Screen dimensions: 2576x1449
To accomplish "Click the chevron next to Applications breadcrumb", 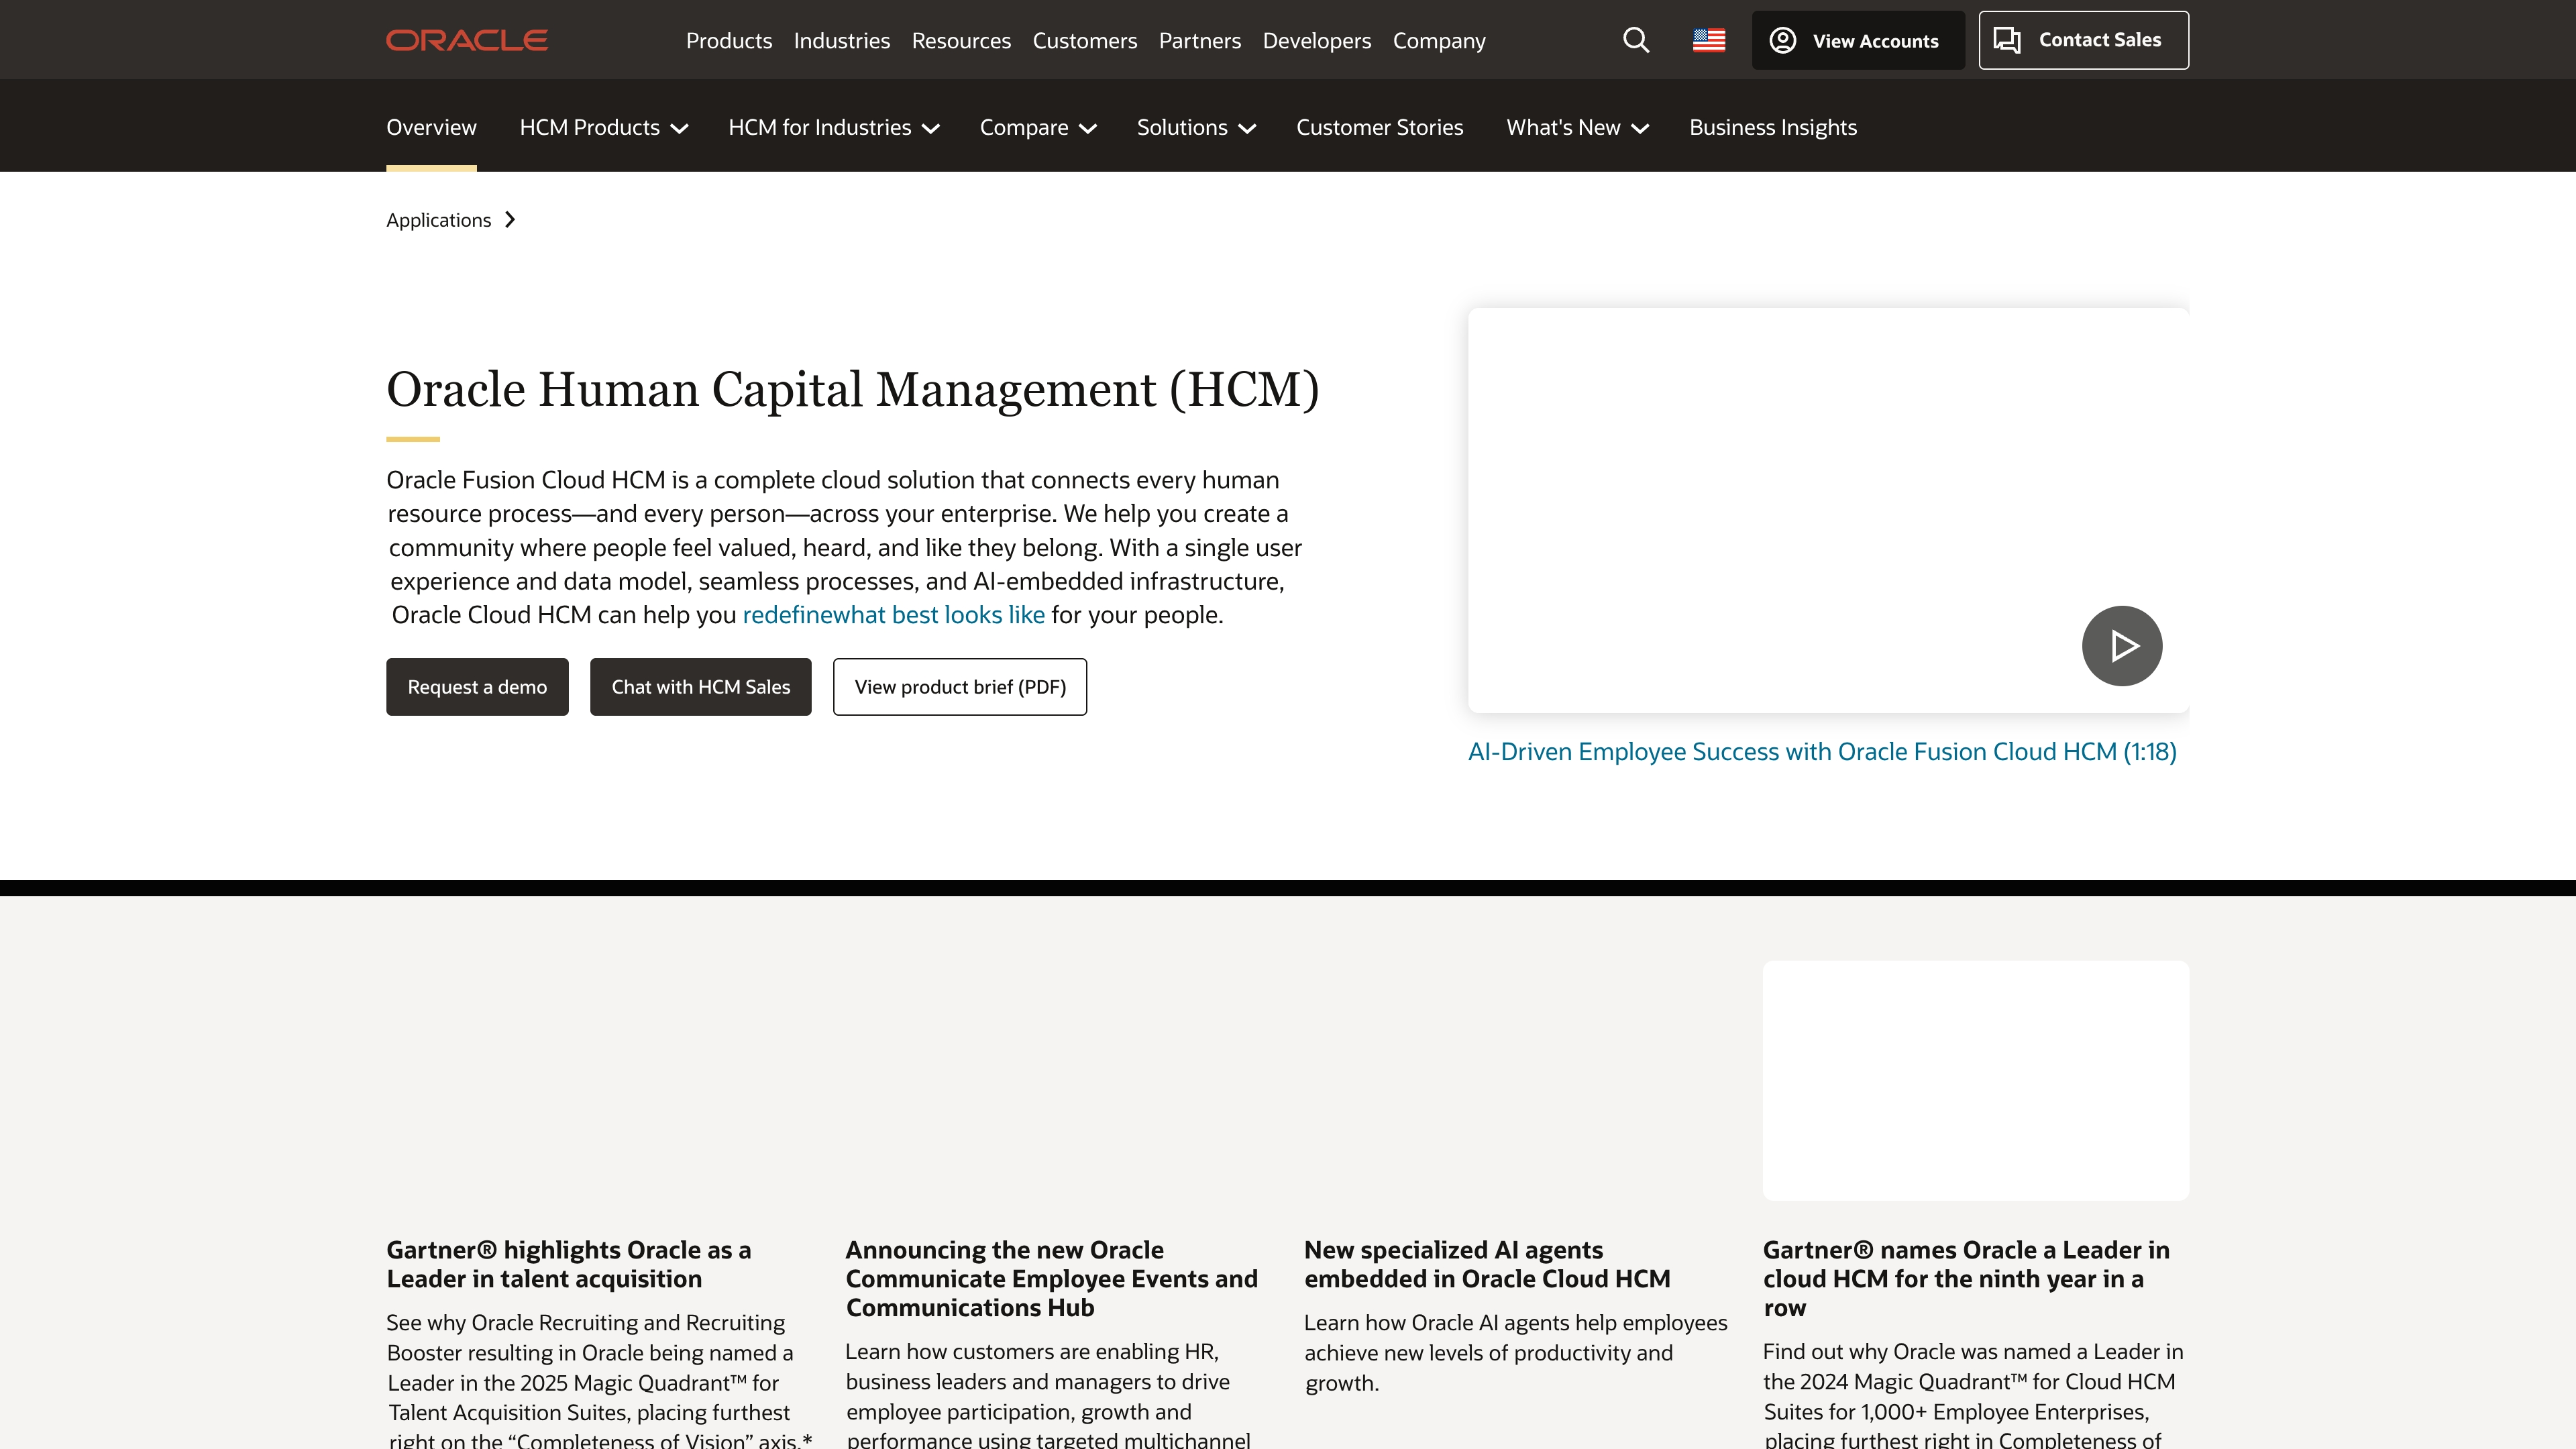I will (x=510, y=220).
